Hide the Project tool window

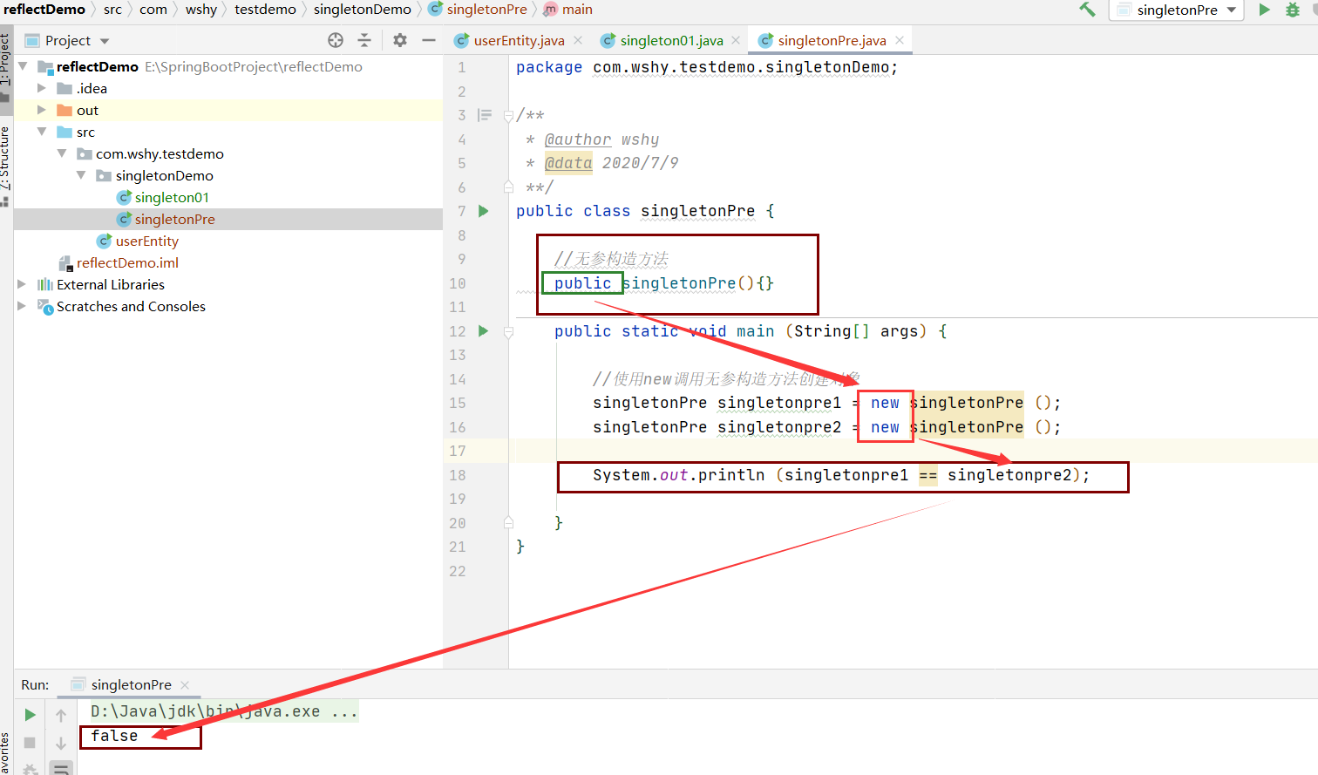click(428, 40)
